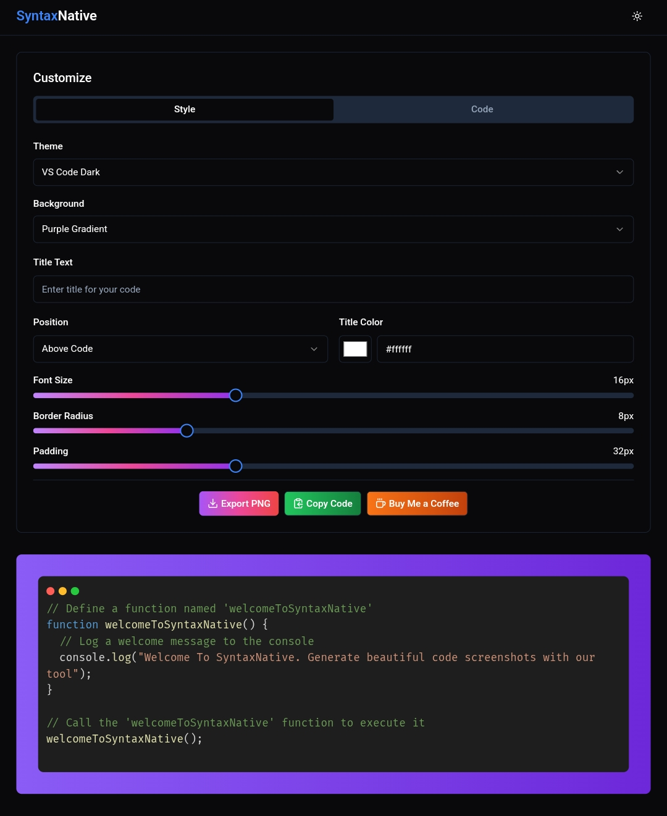Screen dimensions: 667x816
Task: Click comment '// Log a welcome message to the console'
Action: tap(187, 641)
